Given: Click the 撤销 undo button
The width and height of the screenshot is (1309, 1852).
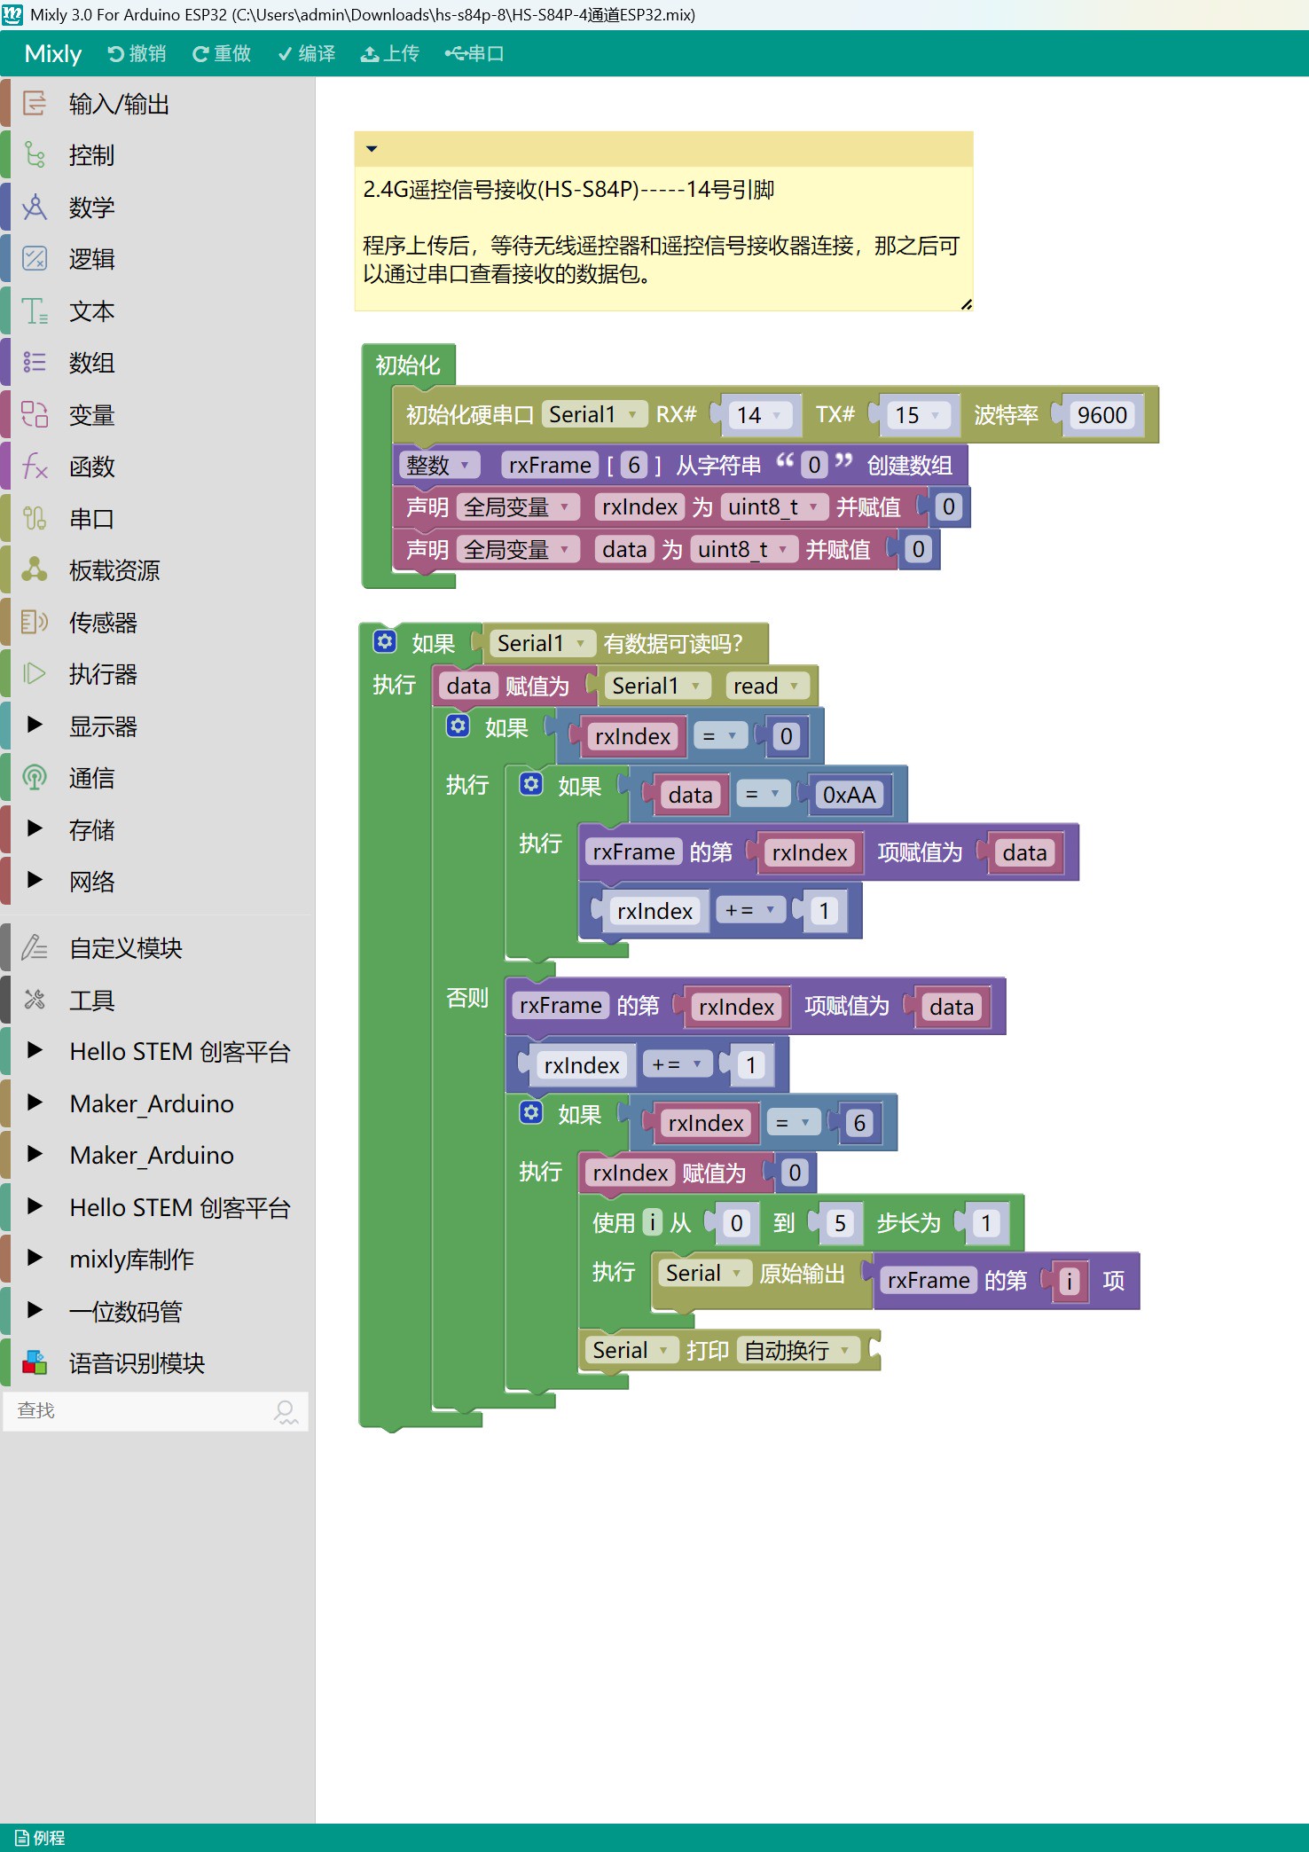Looking at the screenshot, I should [x=137, y=54].
